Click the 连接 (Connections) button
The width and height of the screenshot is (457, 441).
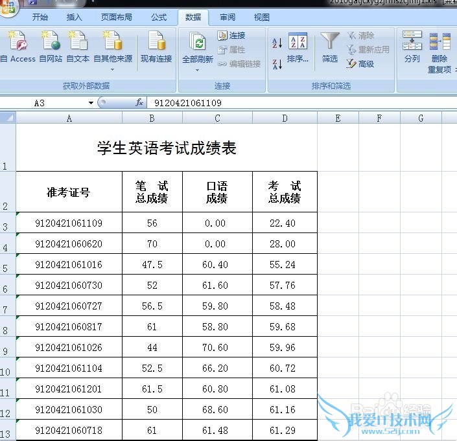(x=231, y=36)
